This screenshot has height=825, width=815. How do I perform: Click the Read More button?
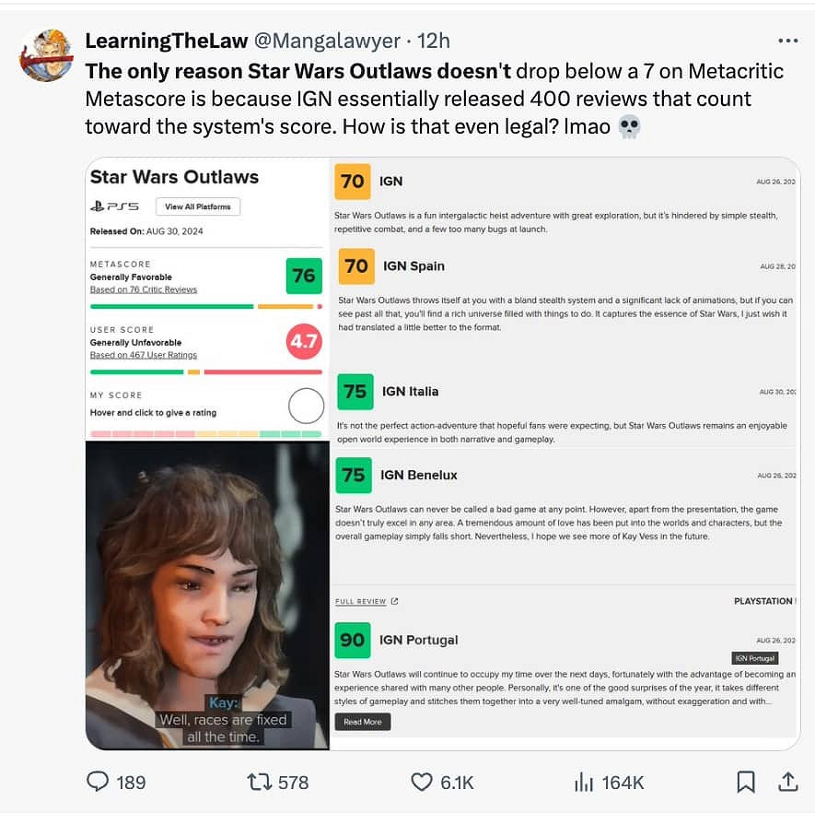[363, 722]
